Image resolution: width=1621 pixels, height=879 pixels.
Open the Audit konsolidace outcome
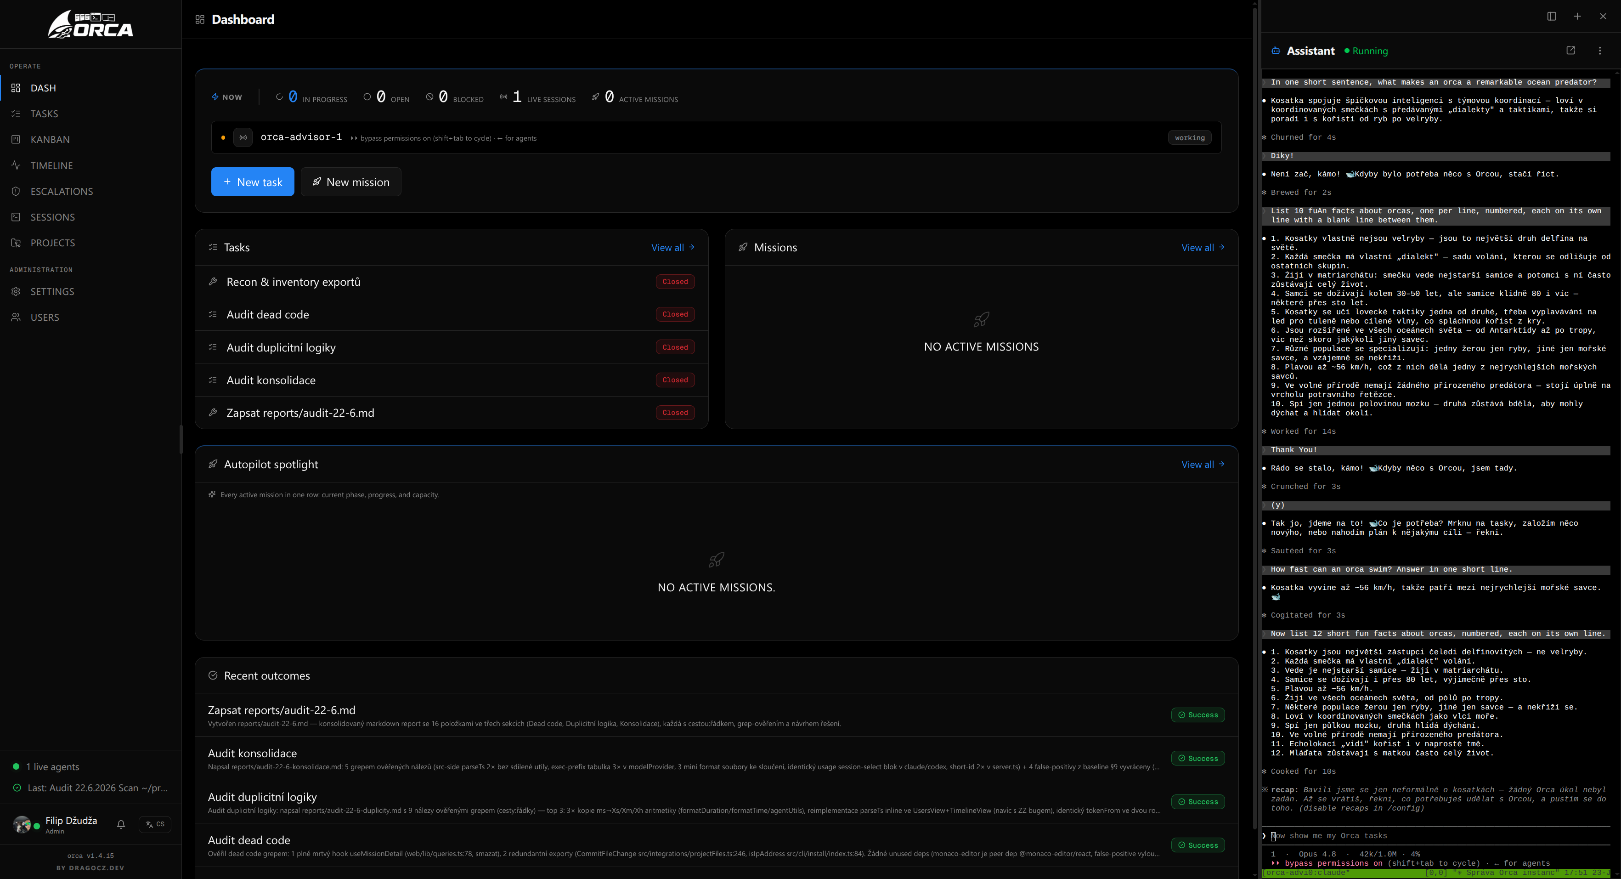tap(717, 759)
